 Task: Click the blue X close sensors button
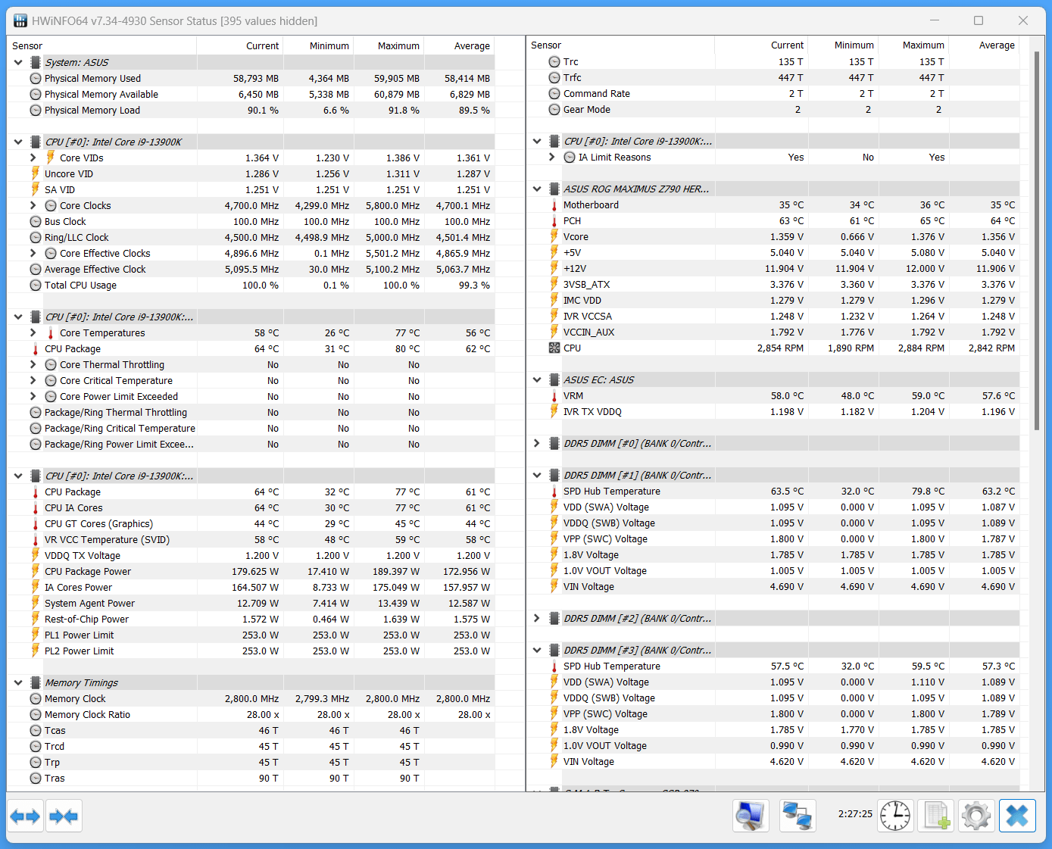pyautogui.click(x=1017, y=816)
